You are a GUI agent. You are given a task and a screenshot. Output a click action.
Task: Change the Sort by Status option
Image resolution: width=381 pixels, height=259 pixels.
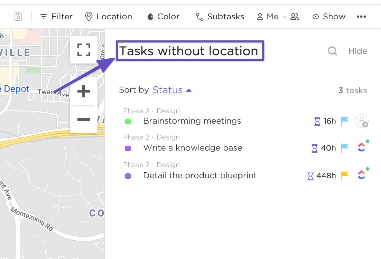point(168,90)
